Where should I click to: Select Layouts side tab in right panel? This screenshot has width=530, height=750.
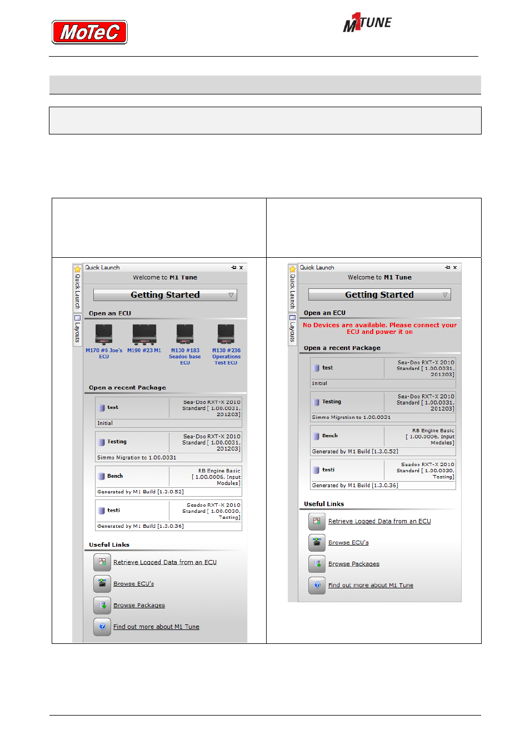coord(292,329)
